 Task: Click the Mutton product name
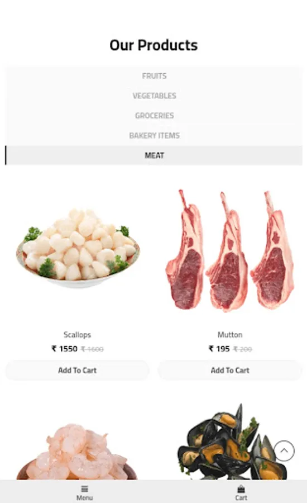click(x=230, y=335)
